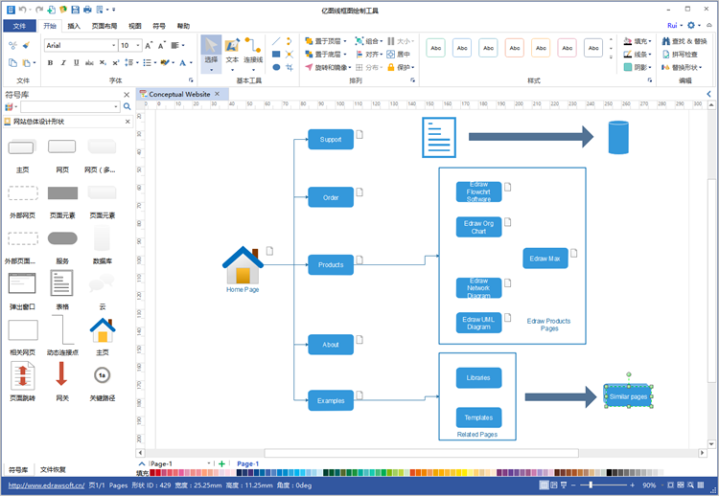This screenshot has height=496, width=719.
Task: Open the font size 10 dropdown
Action: coord(137,45)
